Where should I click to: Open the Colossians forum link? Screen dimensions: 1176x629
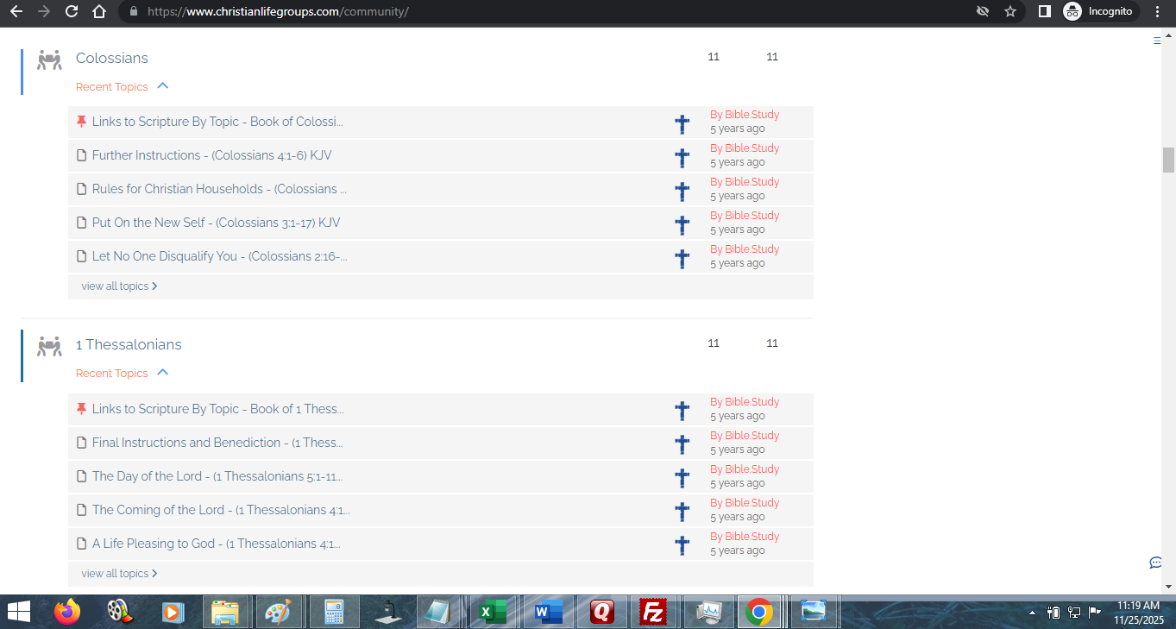pyautogui.click(x=112, y=58)
